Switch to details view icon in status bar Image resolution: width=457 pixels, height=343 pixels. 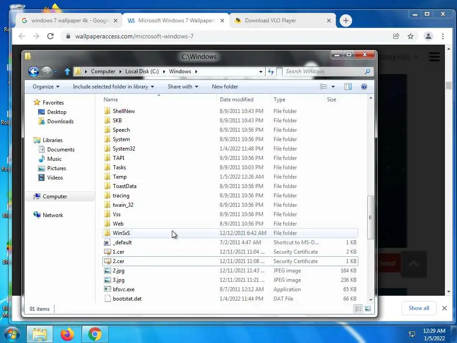[358, 309]
